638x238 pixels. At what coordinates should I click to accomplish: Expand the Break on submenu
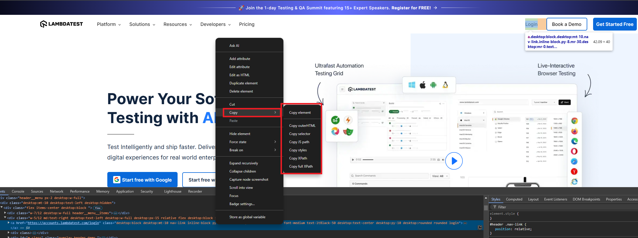coord(249,150)
